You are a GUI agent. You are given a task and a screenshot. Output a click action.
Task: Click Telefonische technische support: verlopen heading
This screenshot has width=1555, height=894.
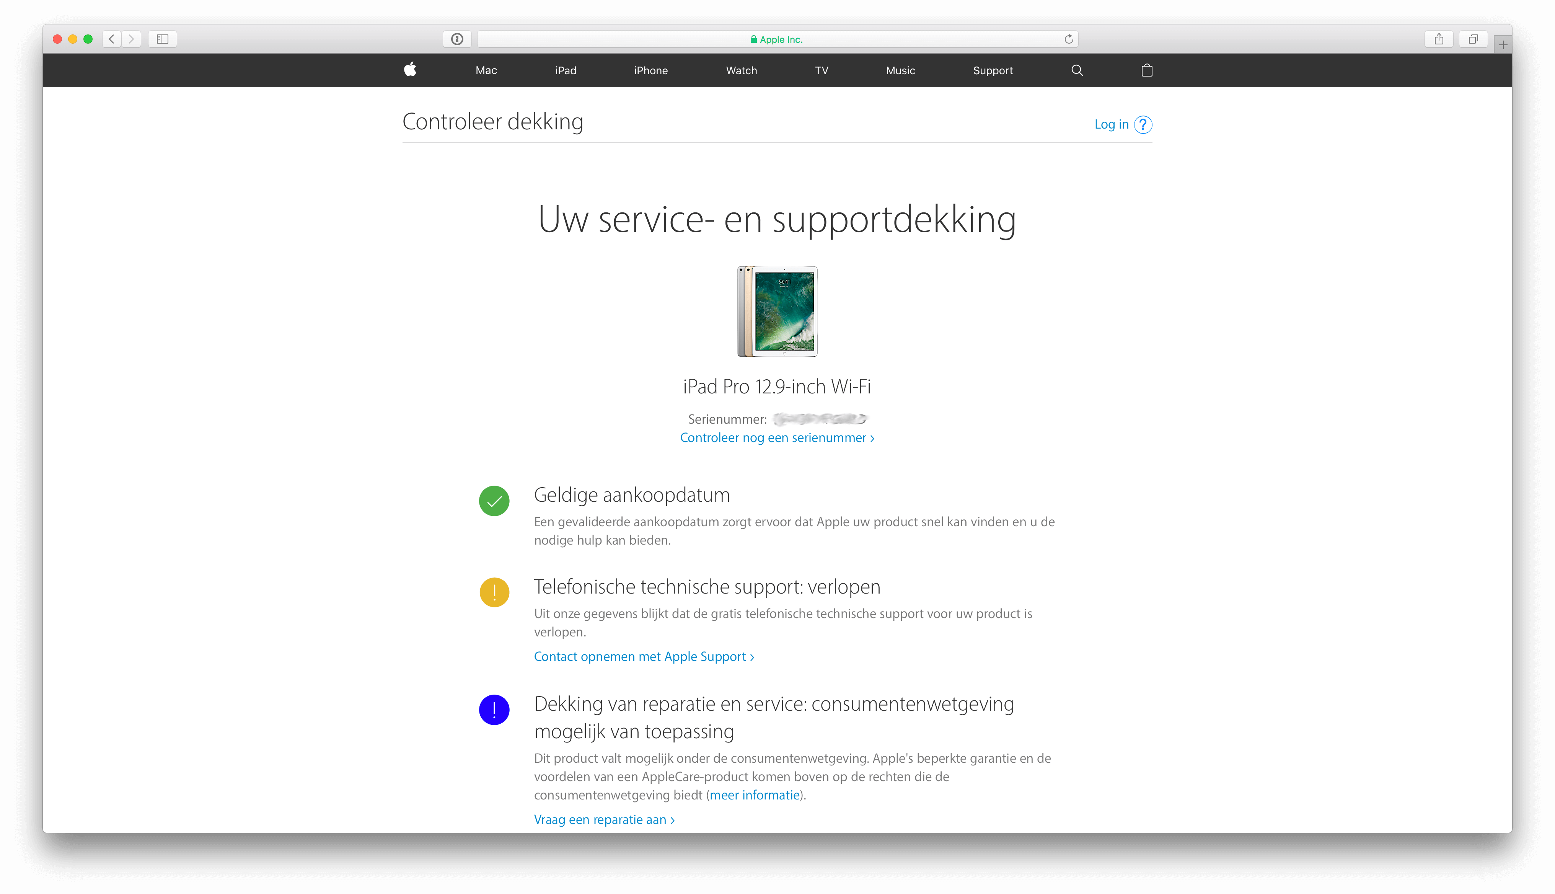[x=707, y=587]
